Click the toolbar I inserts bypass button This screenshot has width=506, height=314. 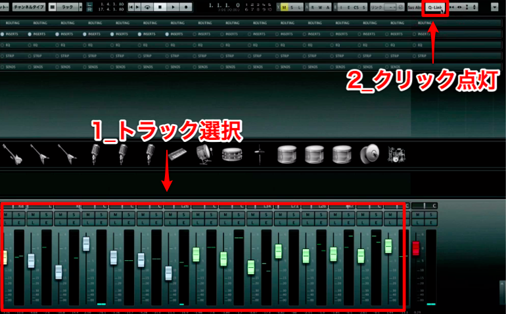[341, 7]
